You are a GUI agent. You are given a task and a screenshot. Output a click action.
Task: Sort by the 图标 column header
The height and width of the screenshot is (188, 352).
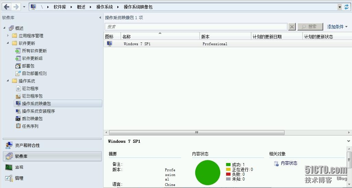112,37
